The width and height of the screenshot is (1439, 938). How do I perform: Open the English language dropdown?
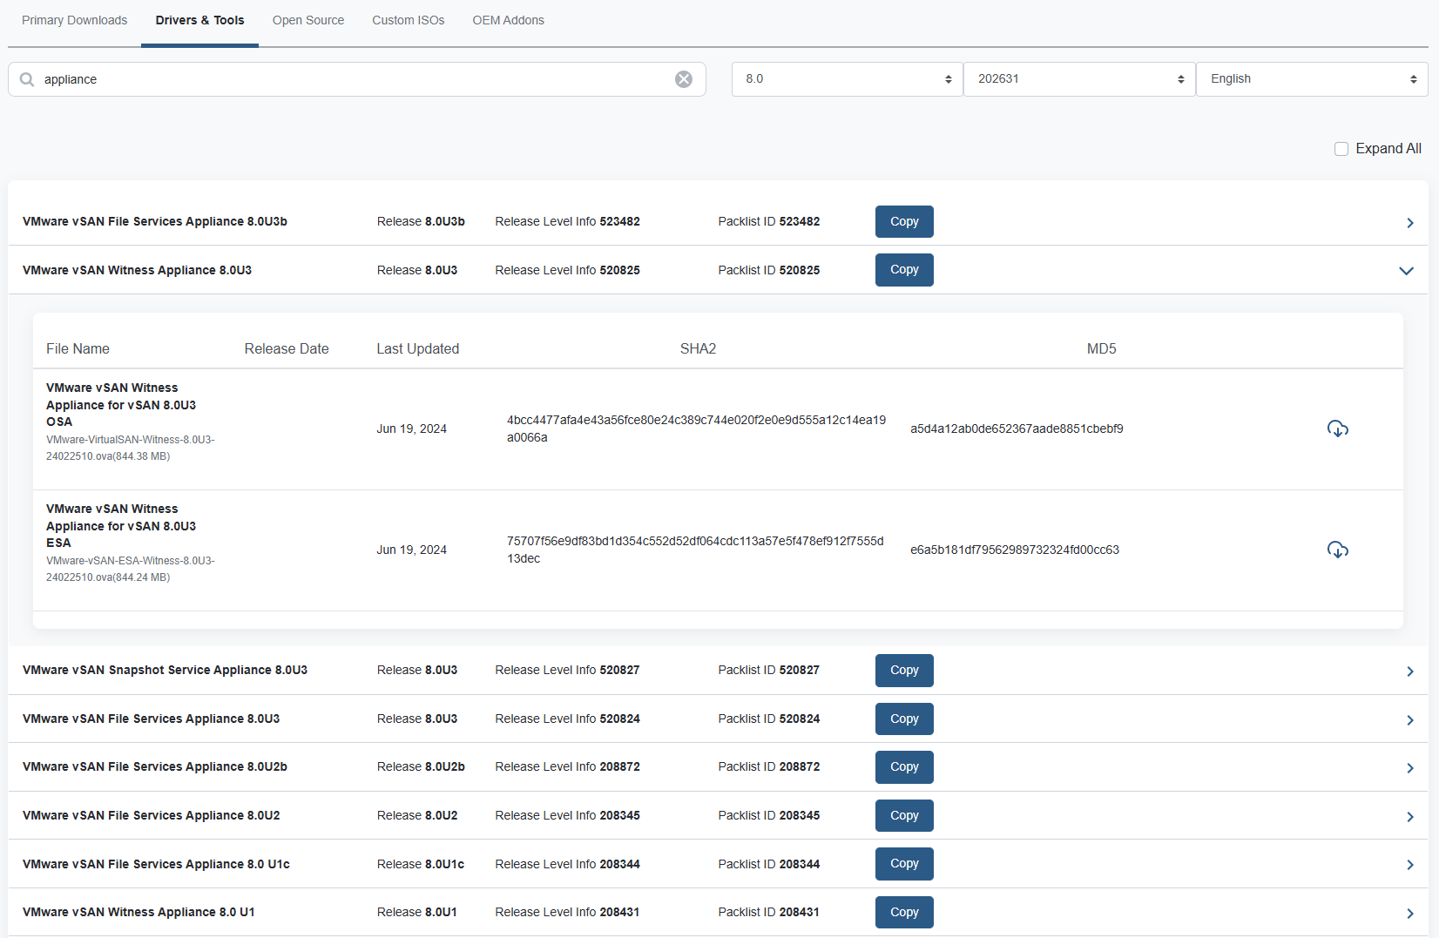(x=1311, y=79)
